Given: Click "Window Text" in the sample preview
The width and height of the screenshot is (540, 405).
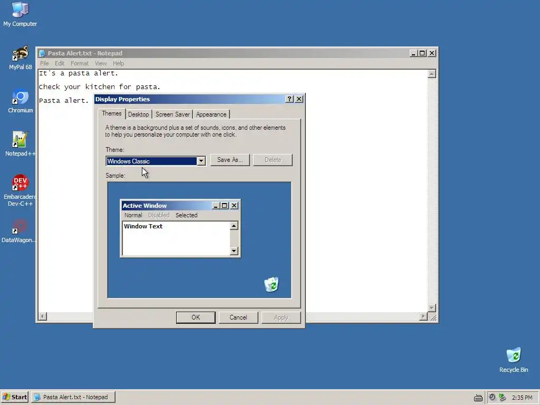Looking at the screenshot, I should [x=143, y=226].
